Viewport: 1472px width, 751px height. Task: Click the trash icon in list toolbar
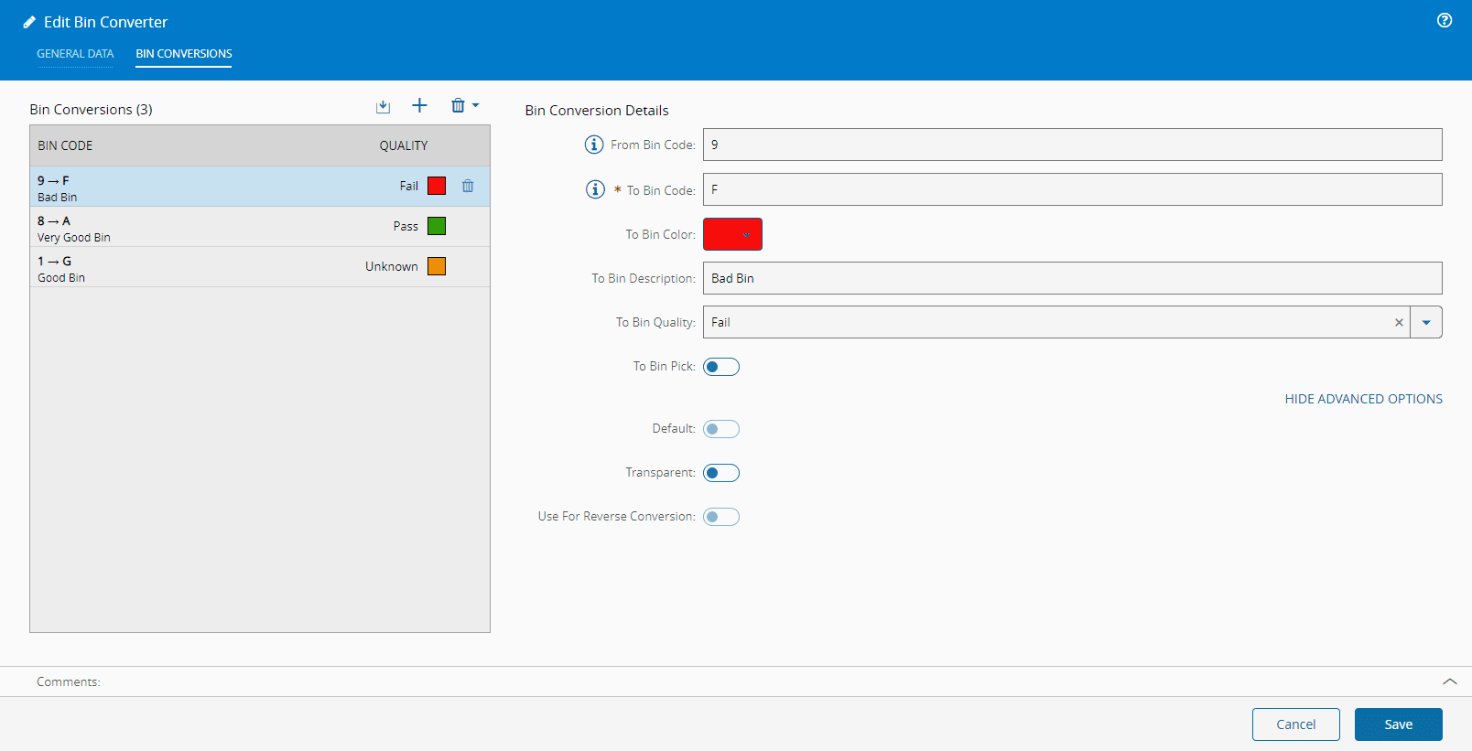click(458, 106)
